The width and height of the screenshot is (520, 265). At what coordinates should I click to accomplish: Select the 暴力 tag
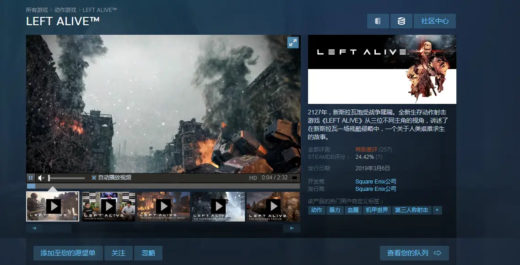tap(334, 210)
